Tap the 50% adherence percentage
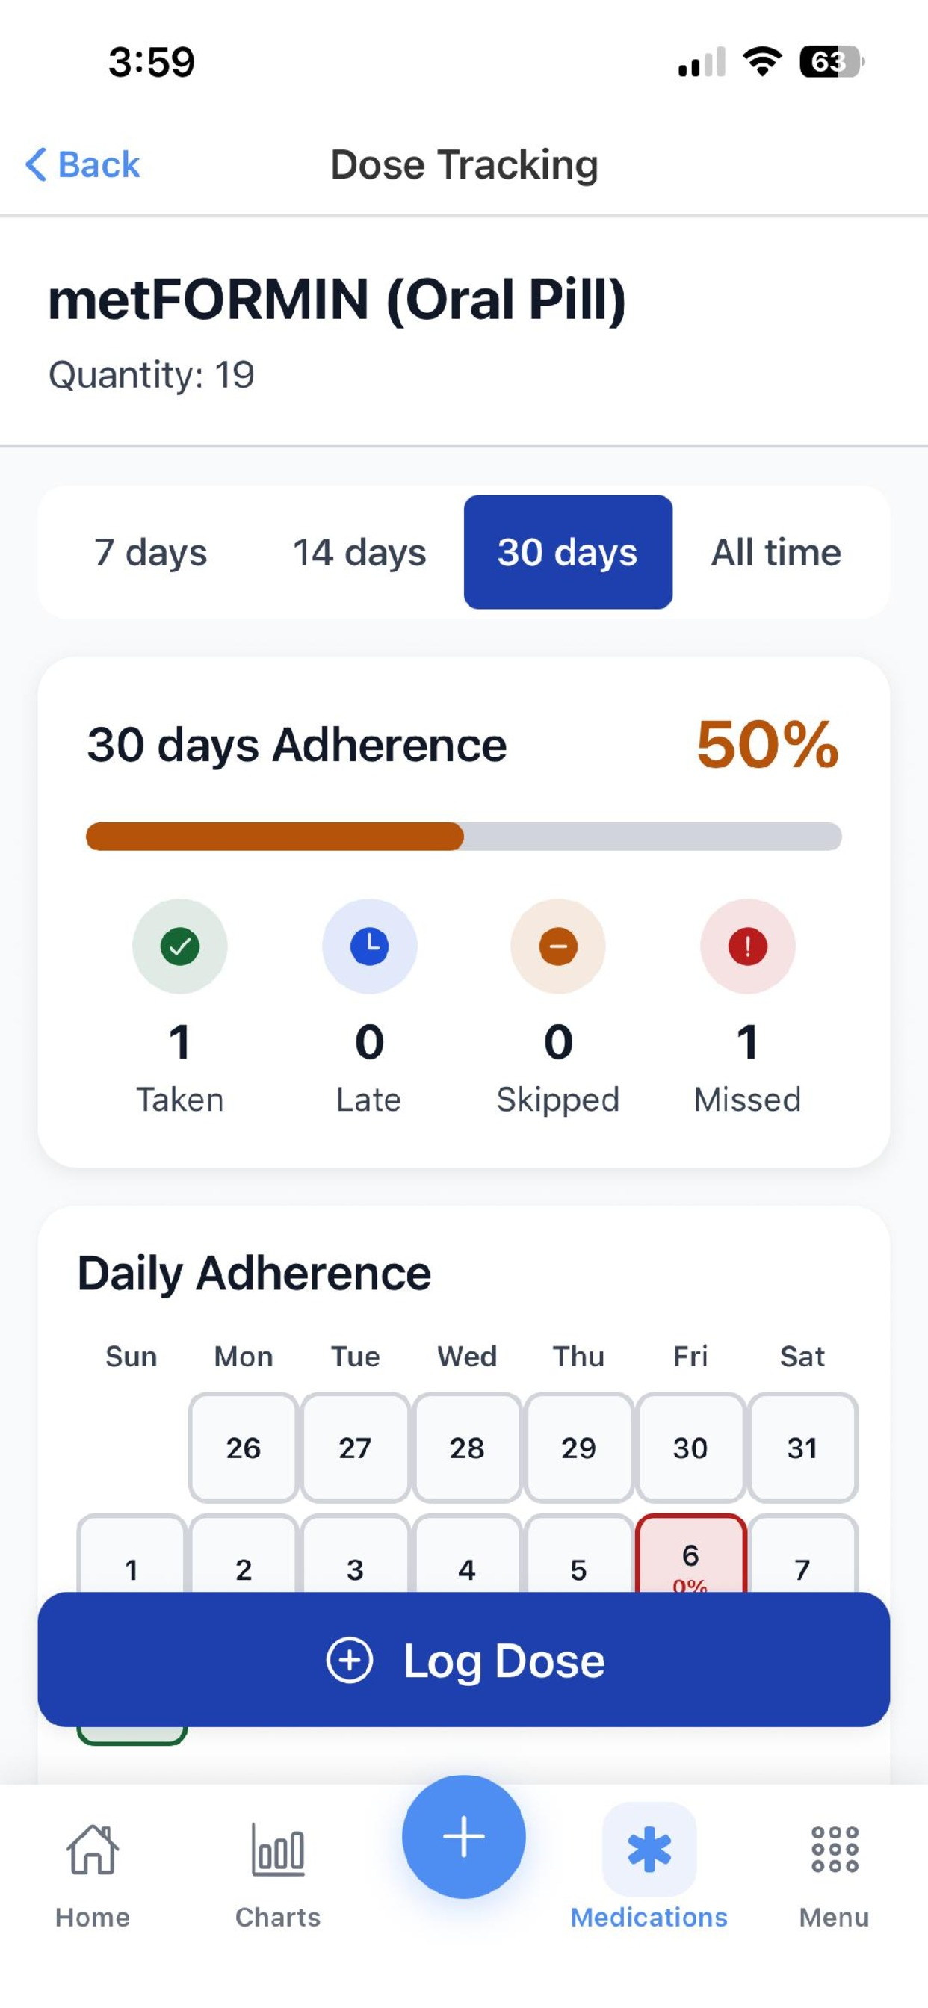928x2008 pixels. (x=767, y=745)
